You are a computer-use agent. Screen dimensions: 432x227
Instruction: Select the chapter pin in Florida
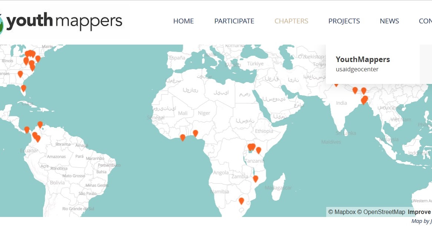click(23, 88)
